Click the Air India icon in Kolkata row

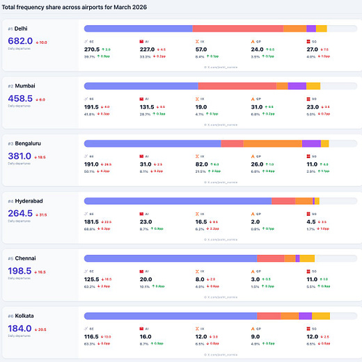[x=141, y=329]
